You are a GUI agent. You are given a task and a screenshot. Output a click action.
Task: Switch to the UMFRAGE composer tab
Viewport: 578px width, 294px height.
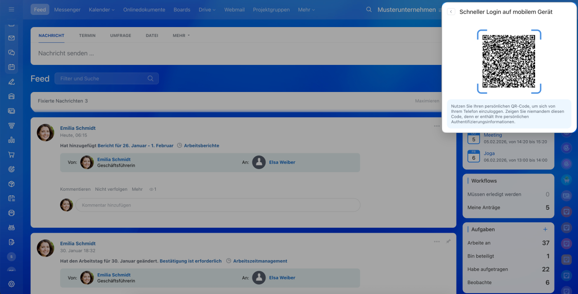(121, 36)
